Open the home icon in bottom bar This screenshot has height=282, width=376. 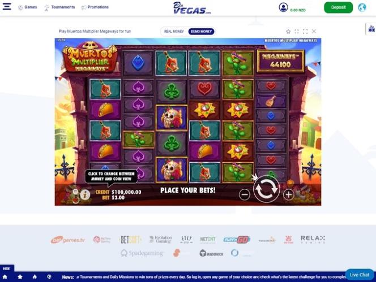coord(5,277)
